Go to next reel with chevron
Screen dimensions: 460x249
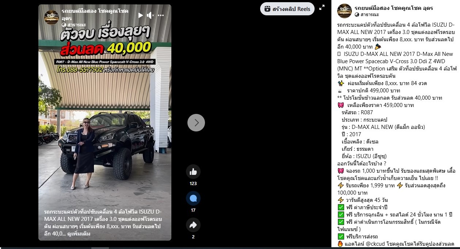196,123
